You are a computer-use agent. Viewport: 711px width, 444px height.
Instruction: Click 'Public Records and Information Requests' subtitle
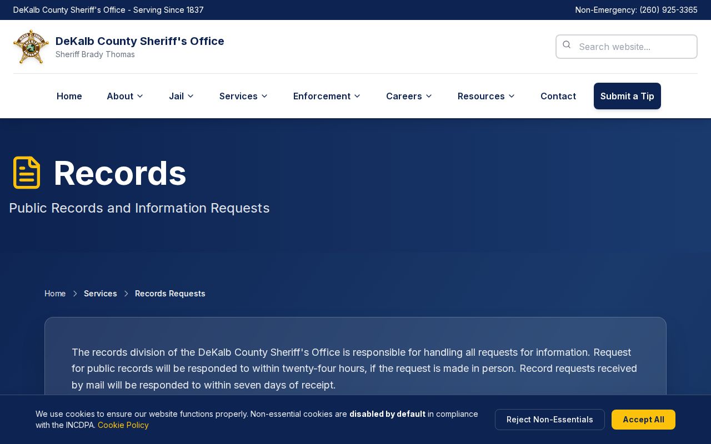139,208
